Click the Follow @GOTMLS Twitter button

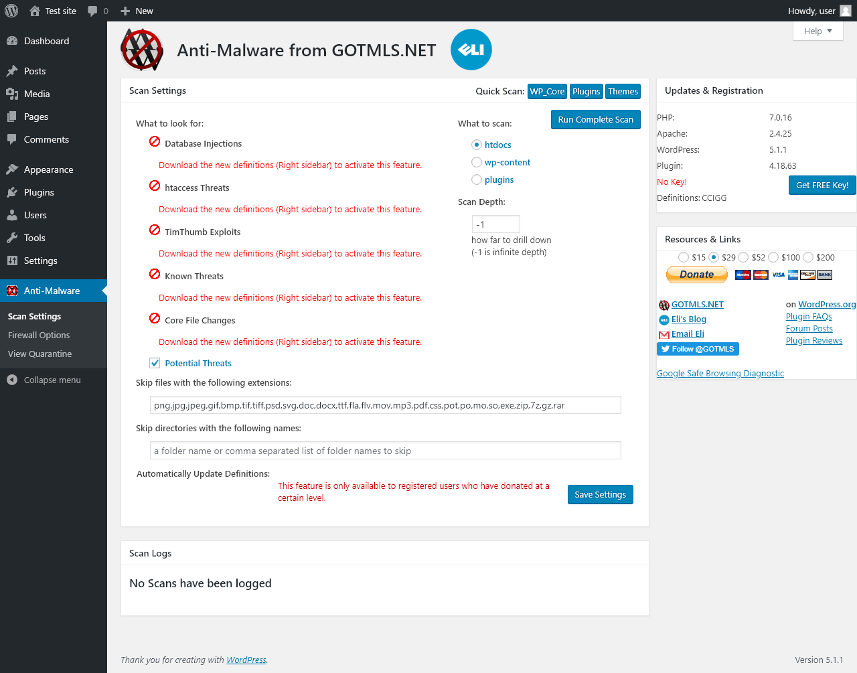(x=698, y=349)
